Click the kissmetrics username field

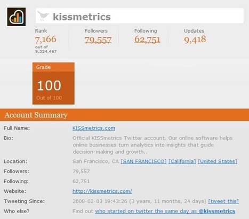140,16
